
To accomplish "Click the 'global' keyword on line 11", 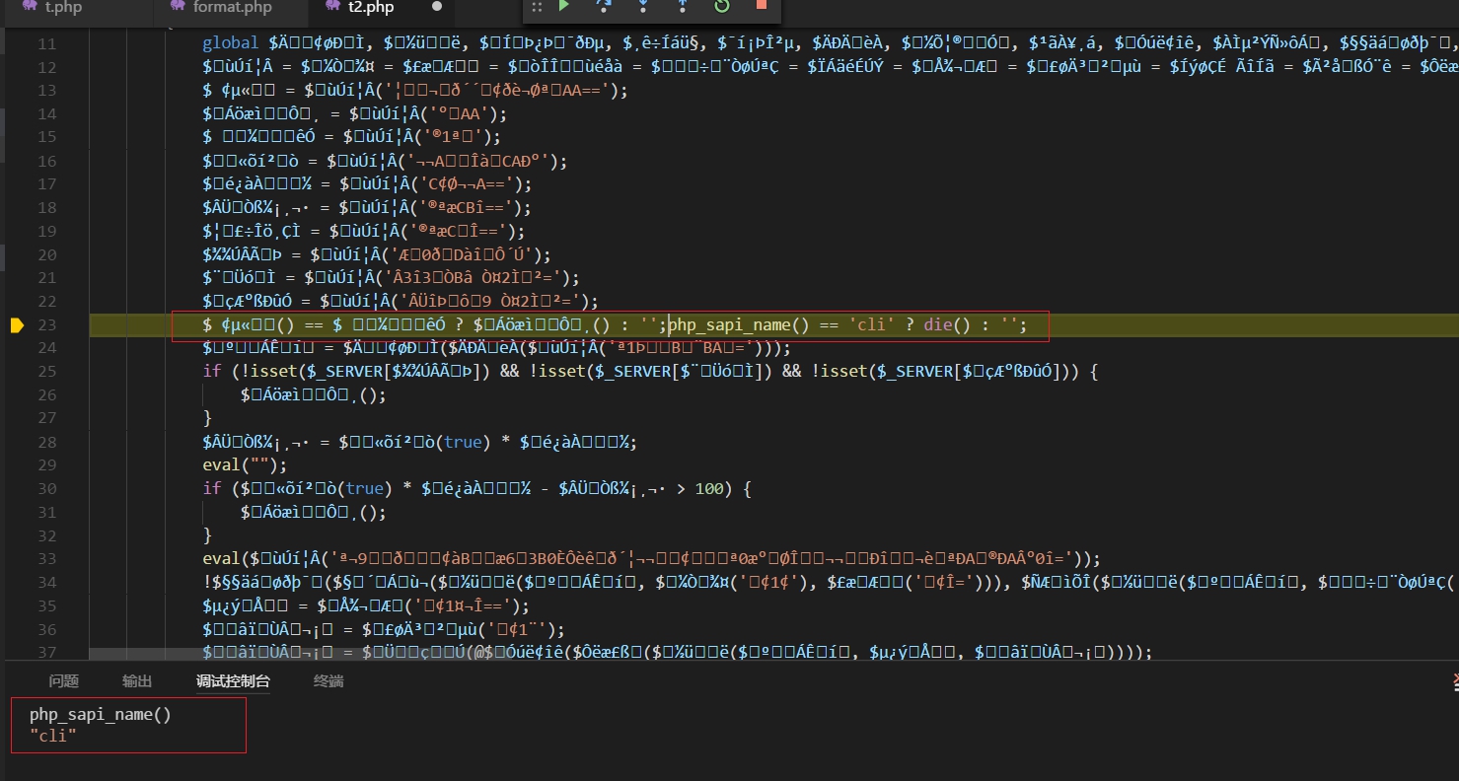I will click(x=232, y=43).
